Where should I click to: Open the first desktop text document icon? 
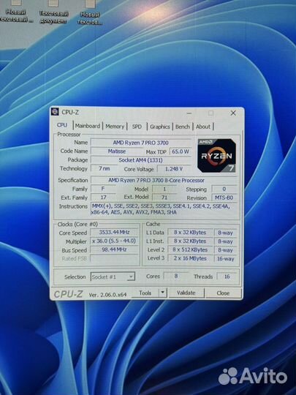[16, 11]
